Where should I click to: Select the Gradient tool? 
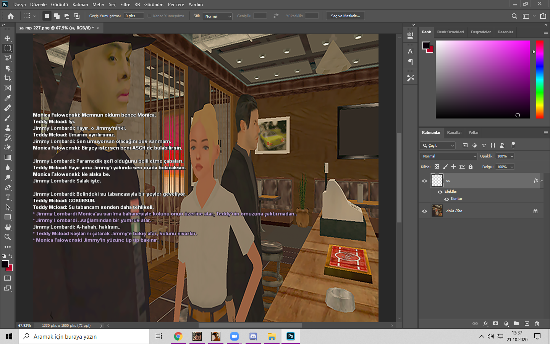pyautogui.click(x=8, y=157)
